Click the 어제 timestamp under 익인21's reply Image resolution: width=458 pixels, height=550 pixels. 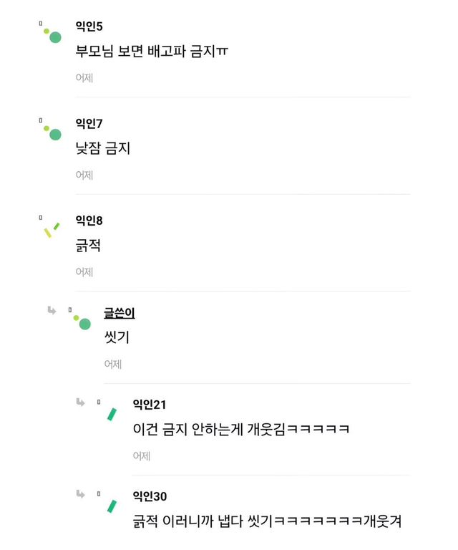[141, 455]
